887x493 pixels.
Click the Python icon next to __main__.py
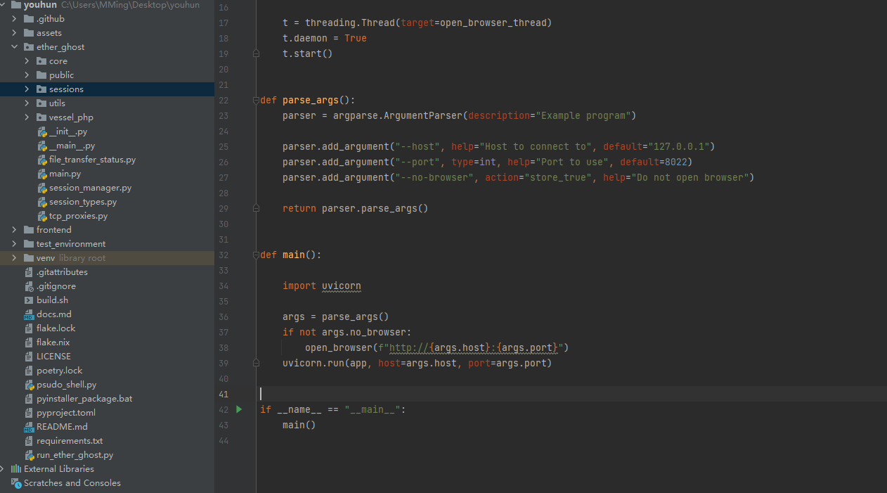(41, 146)
